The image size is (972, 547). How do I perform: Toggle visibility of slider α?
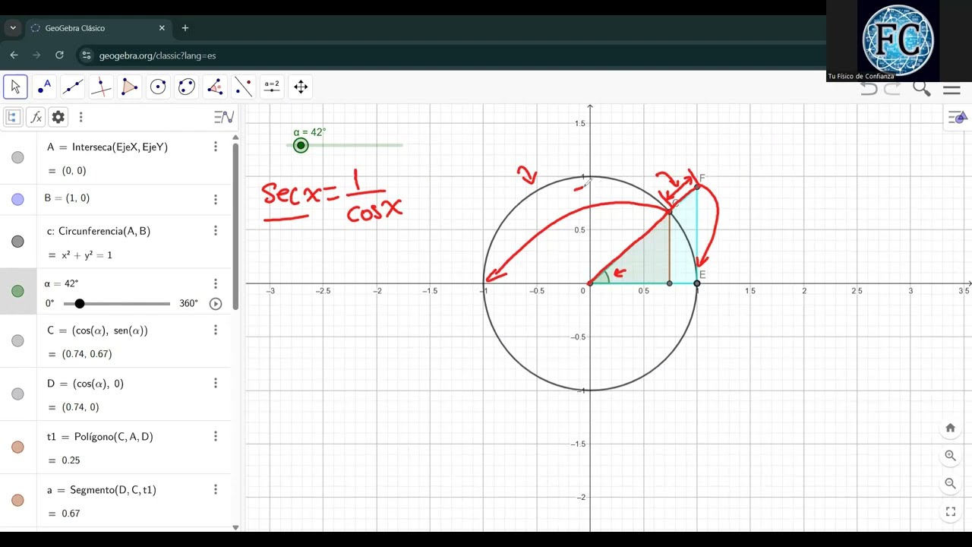coord(17,291)
